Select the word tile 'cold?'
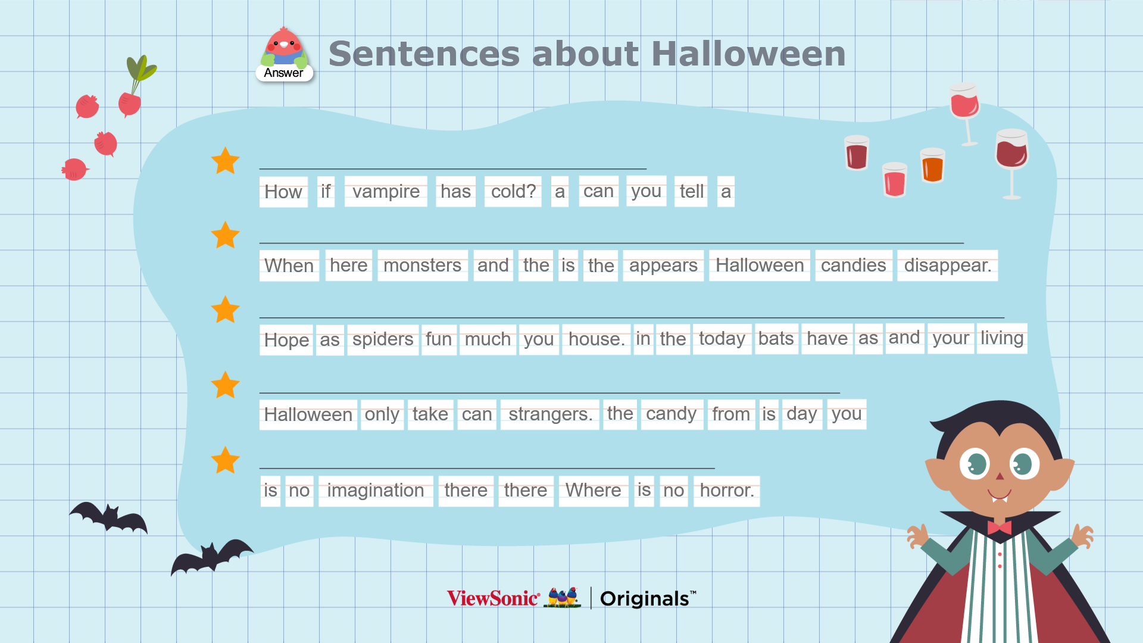 click(513, 192)
